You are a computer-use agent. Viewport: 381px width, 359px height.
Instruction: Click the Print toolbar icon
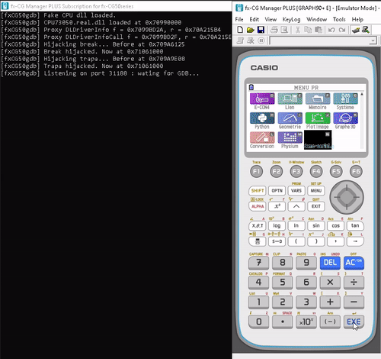click(x=274, y=30)
